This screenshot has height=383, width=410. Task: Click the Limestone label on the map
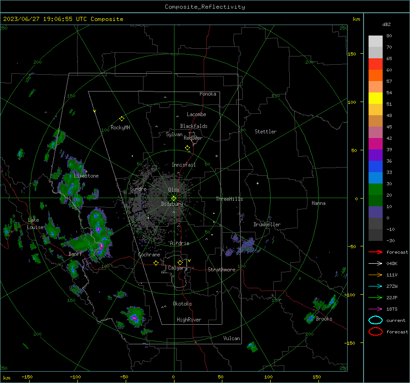(x=86, y=176)
